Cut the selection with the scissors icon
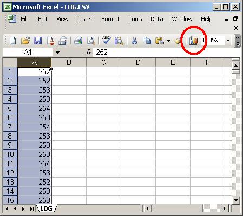243x216 pixels. coord(134,41)
